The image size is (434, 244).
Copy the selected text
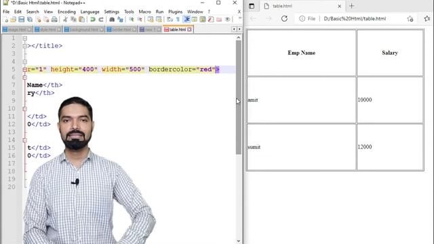pyautogui.click(x=73, y=20)
